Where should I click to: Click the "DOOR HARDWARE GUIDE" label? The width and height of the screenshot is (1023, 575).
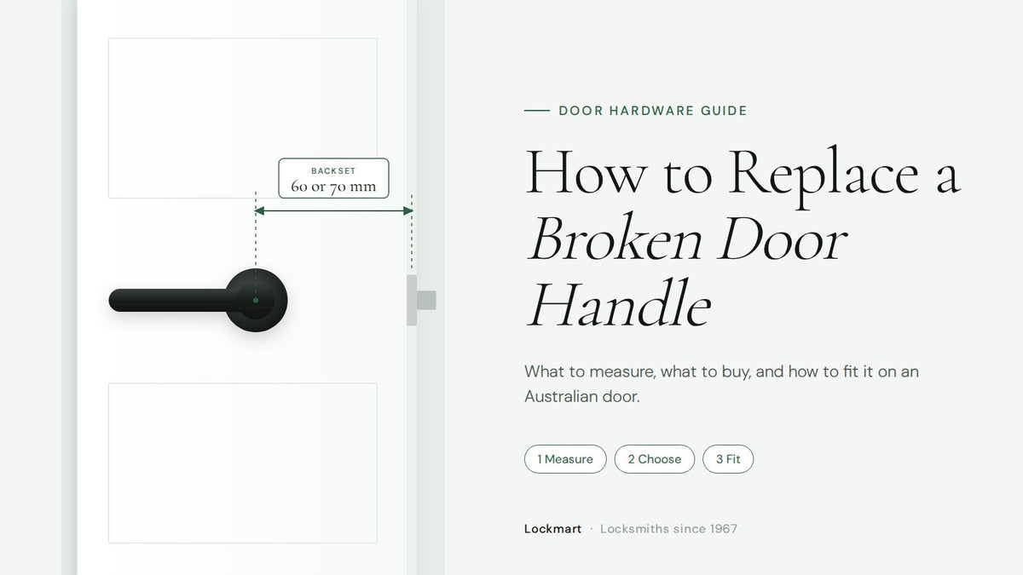click(653, 111)
